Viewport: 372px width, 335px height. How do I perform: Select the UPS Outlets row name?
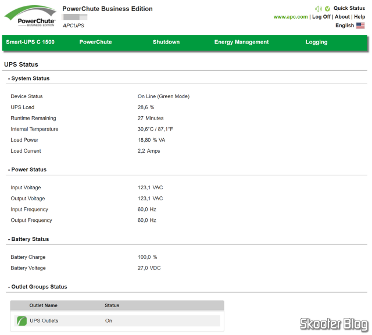(44, 321)
